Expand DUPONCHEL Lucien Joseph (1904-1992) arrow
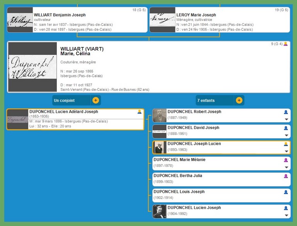Viewport: 297px width, 226px height. click(287, 215)
